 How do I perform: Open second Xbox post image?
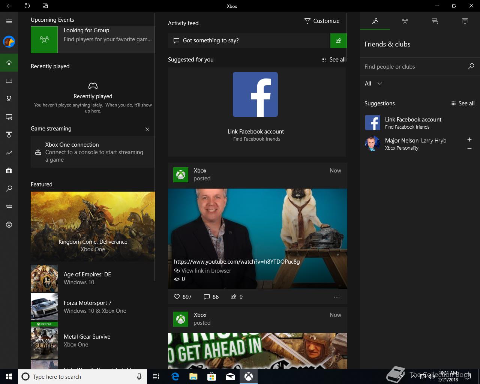(258, 351)
